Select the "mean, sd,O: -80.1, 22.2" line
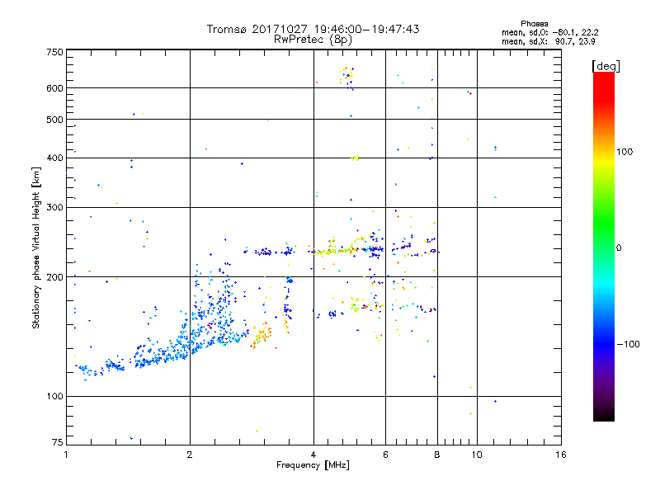 (549, 32)
